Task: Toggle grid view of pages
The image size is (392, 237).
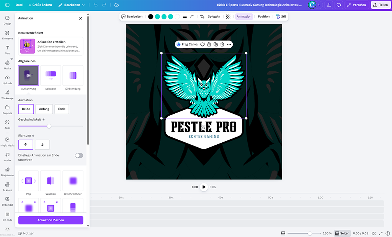Action: tap(374, 233)
